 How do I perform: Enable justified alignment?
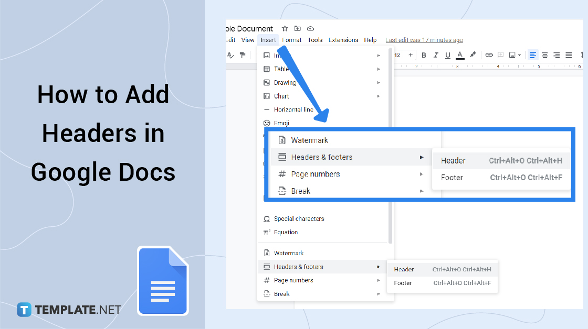pyautogui.click(x=569, y=56)
